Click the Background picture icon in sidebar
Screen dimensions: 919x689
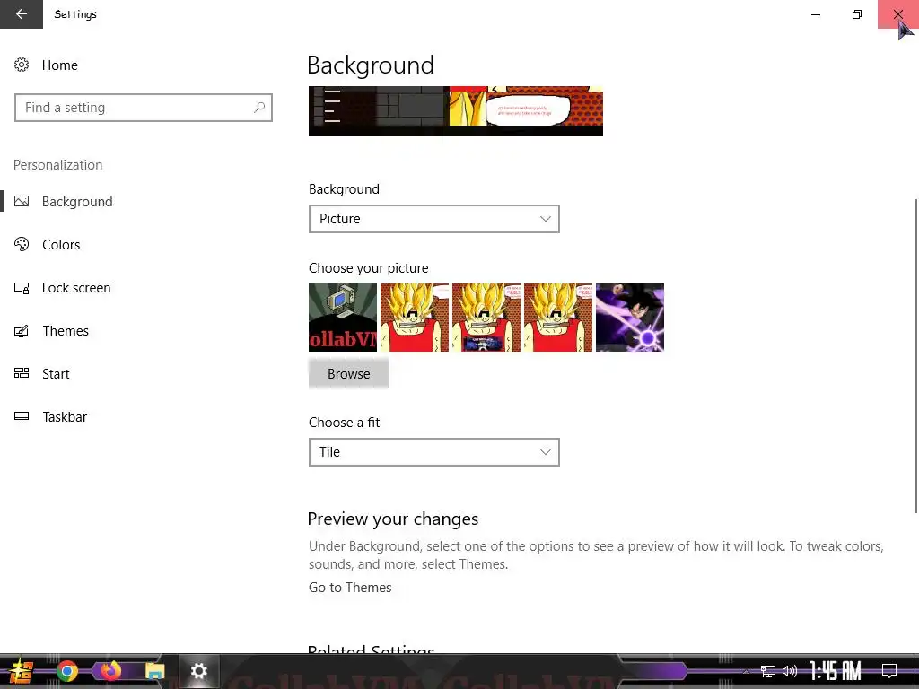click(x=22, y=202)
